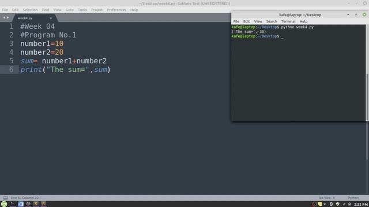Click the '#Program No.1' comment line
This screenshot has height=207, width=369.
tap(48, 35)
